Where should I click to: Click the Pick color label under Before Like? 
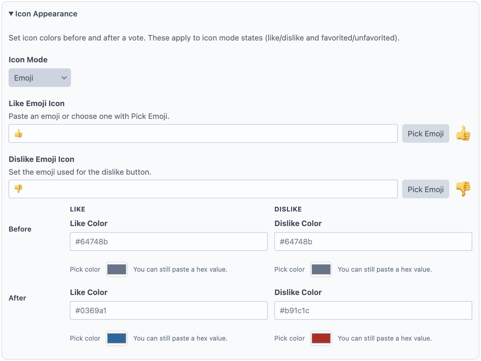85,269
